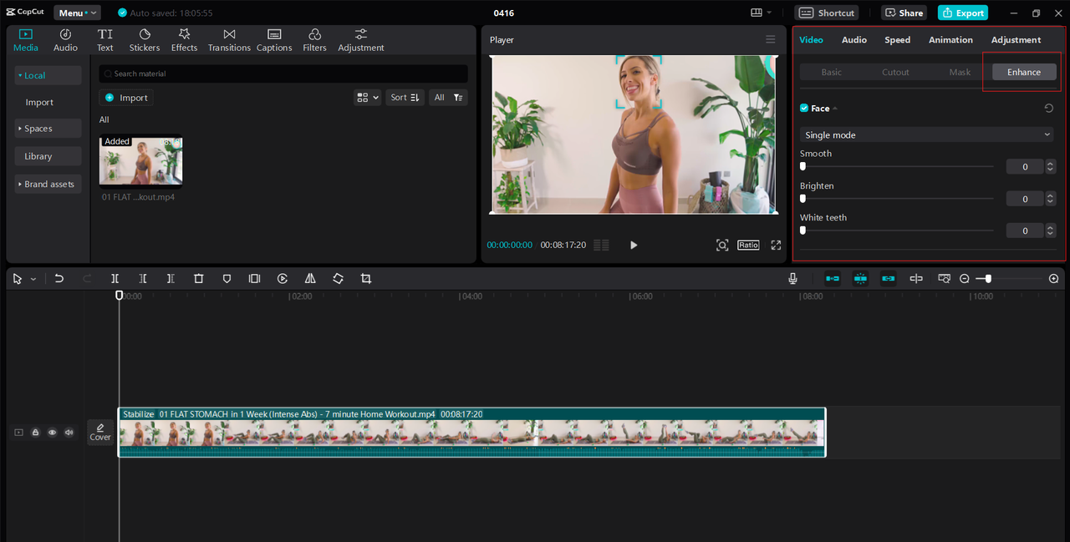Image resolution: width=1070 pixels, height=542 pixels.
Task: Click the reverse playback icon
Action: [x=283, y=279]
